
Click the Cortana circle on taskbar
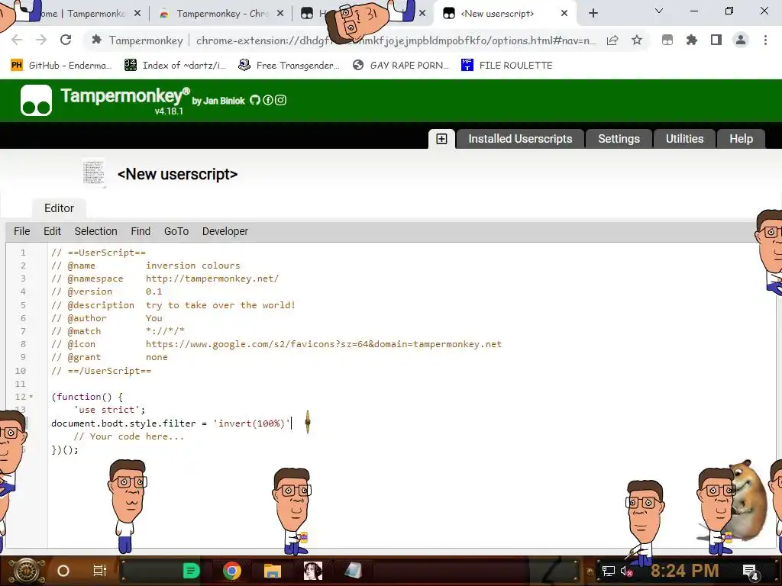63,571
